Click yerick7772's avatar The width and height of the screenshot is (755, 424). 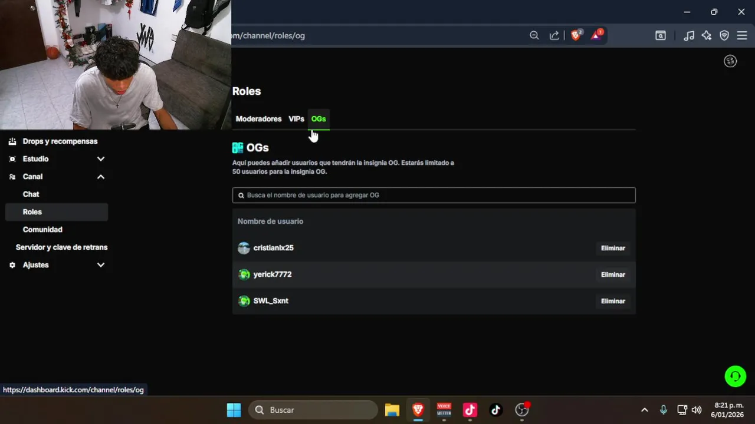click(x=244, y=274)
